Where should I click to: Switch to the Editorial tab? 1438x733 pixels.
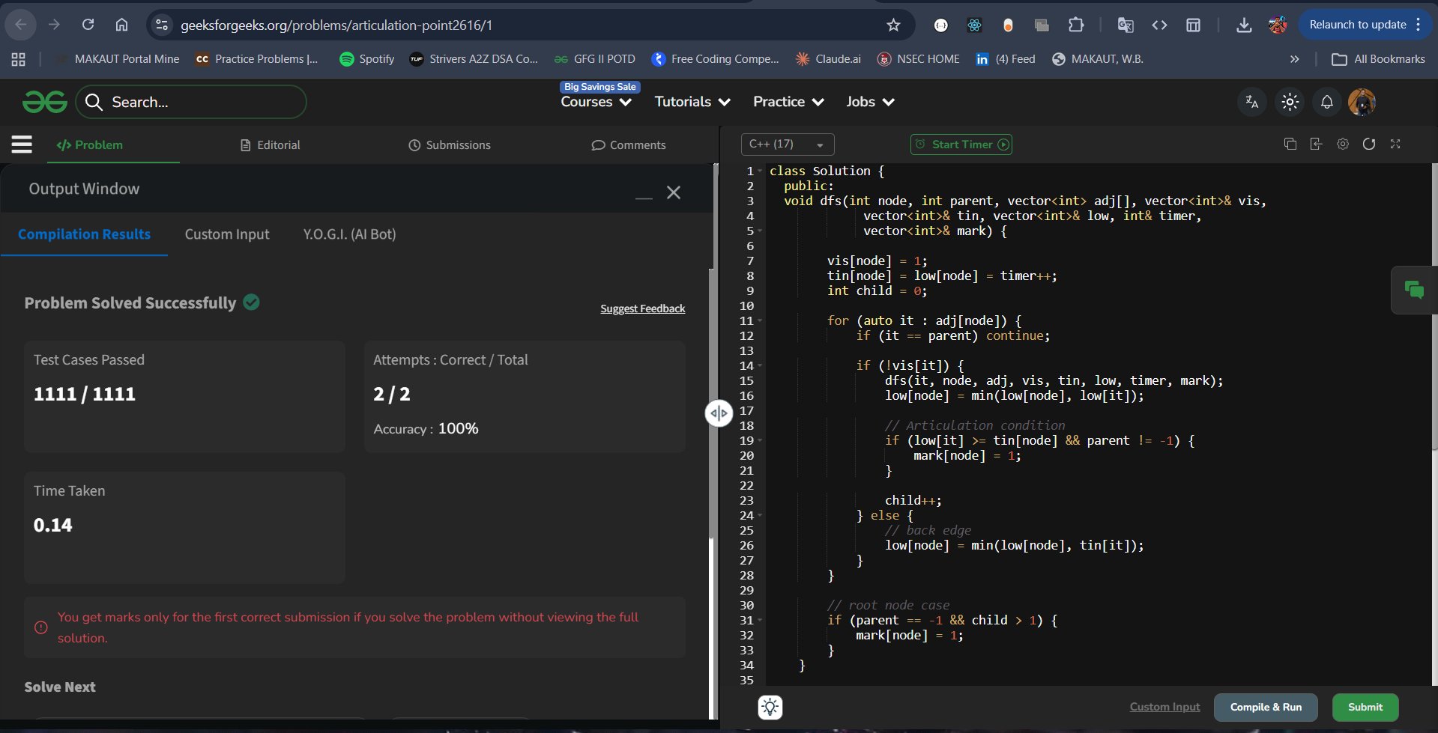click(270, 145)
